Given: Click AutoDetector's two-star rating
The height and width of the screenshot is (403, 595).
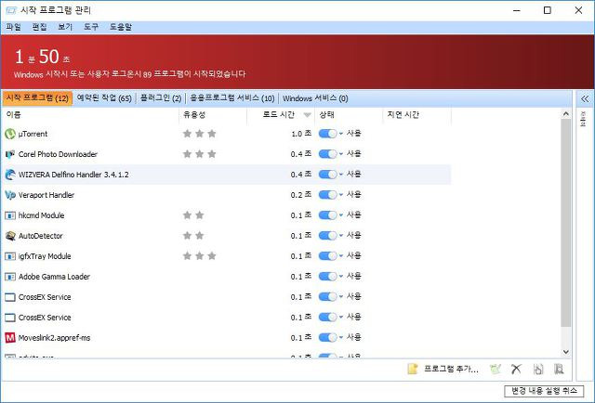Looking at the screenshot, I should pos(193,236).
